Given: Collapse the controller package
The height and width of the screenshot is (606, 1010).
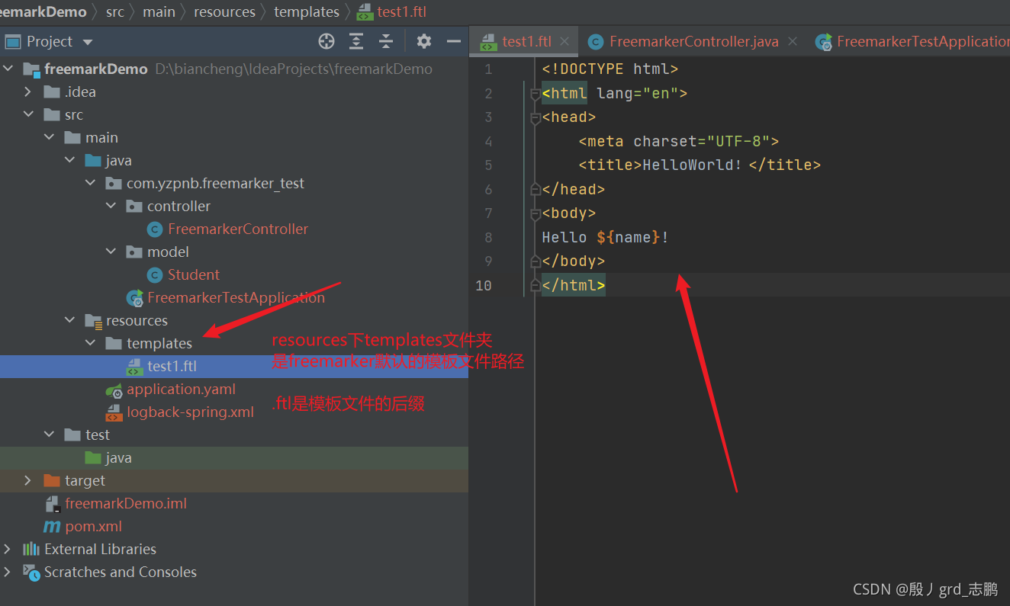Looking at the screenshot, I should point(111,206).
